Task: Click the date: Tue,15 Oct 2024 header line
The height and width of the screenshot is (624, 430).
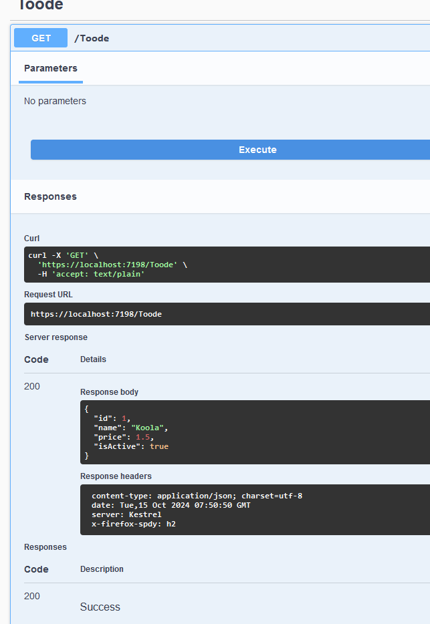Action: point(171,505)
